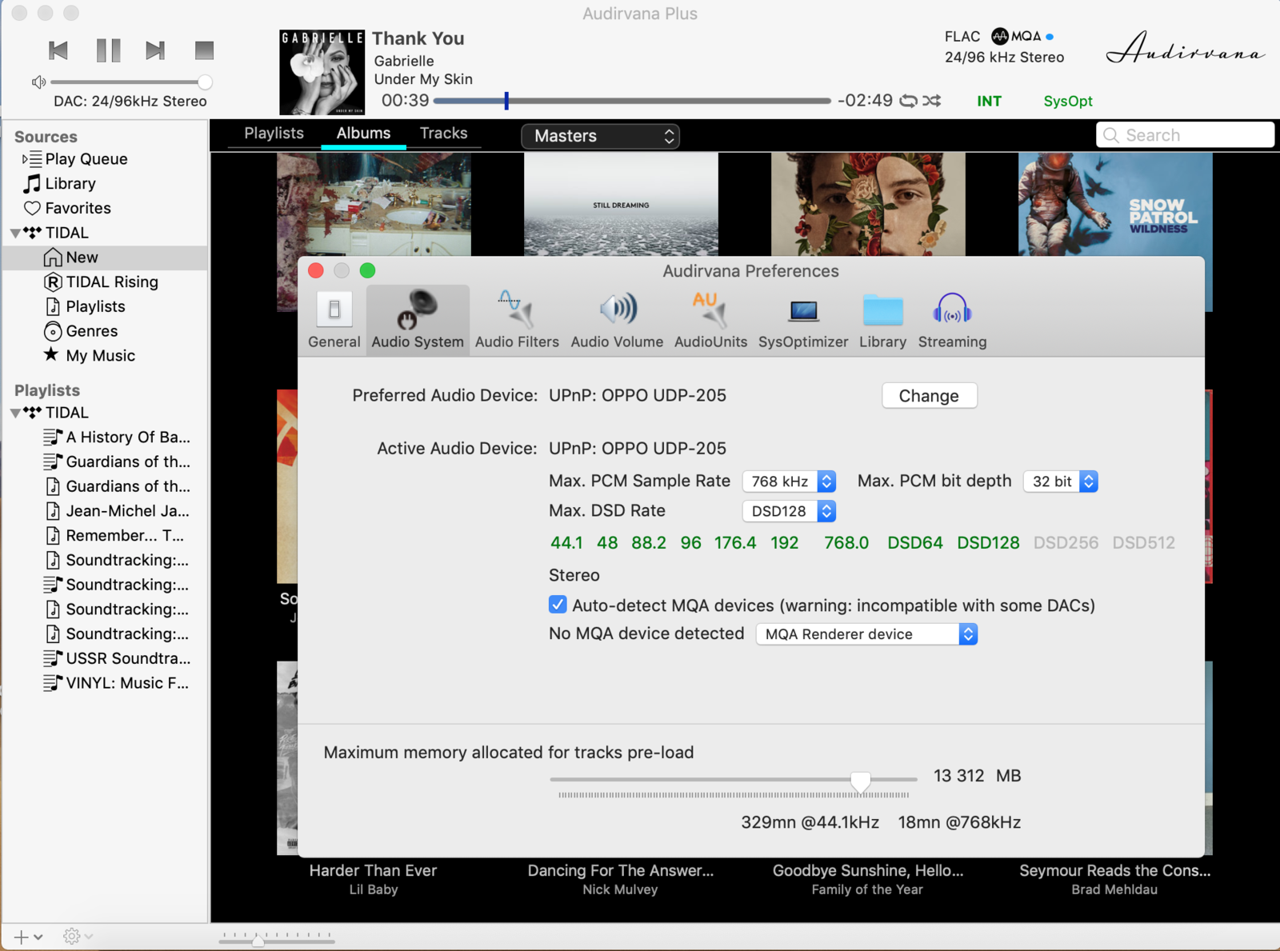Click the MQA logo indicator

coord(1016,37)
